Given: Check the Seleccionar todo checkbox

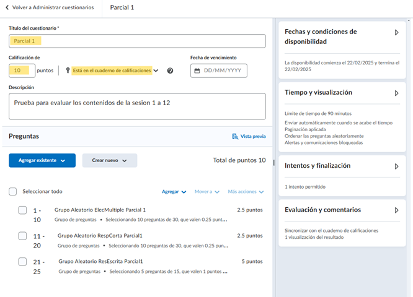Looking at the screenshot, I should (x=13, y=192).
